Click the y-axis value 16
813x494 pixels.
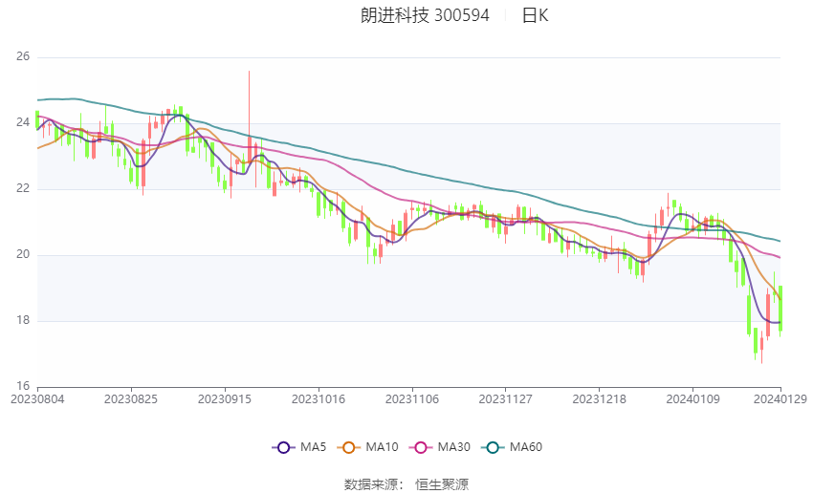tap(23, 386)
